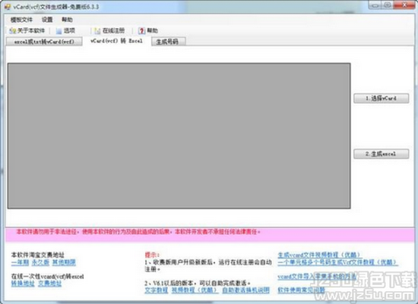Open the 视频教程（优酷） activation link
The height and width of the screenshot is (304, 418).
[195, 290]
